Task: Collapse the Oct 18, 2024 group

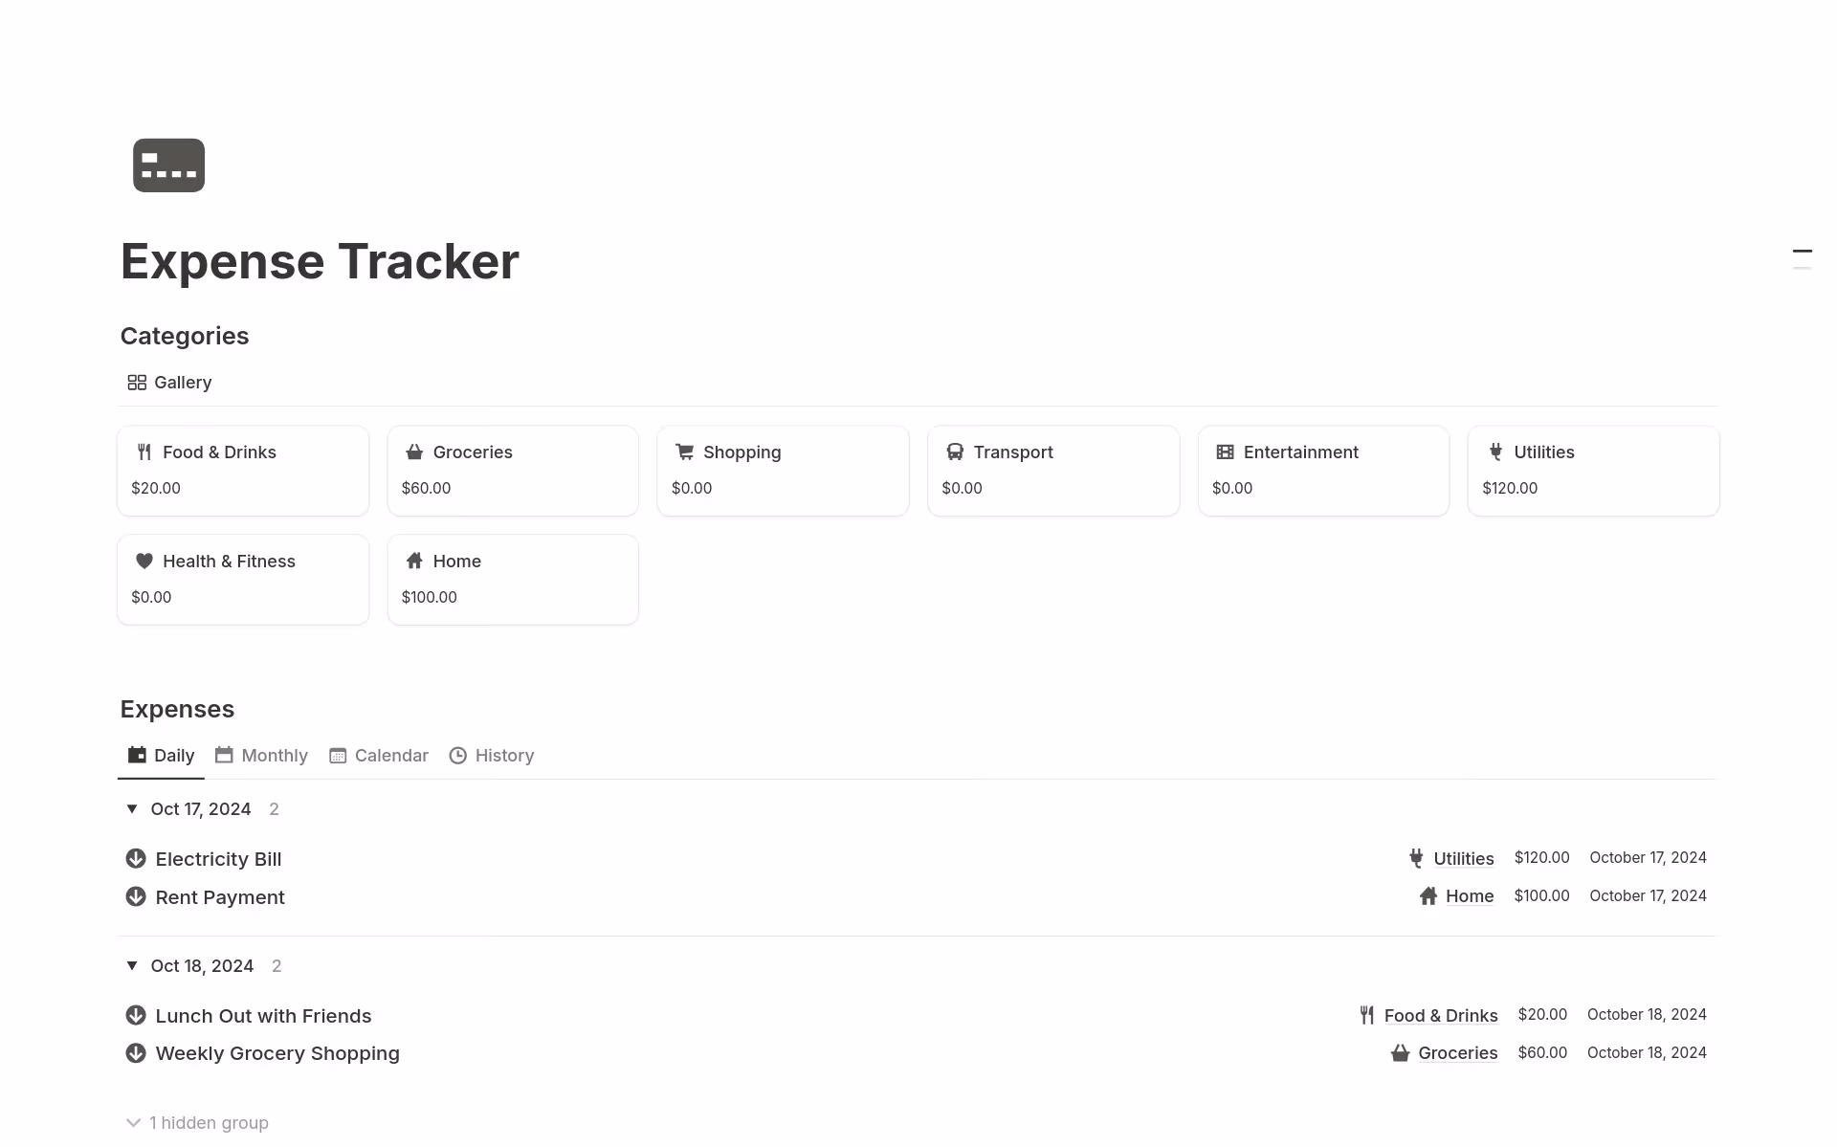Action: [132, 965]
